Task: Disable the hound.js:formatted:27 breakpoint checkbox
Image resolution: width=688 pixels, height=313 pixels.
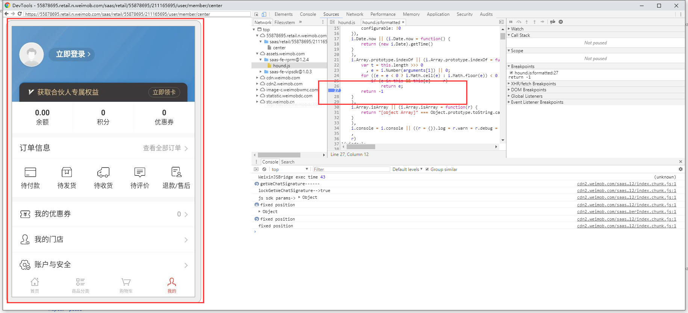Action: tap(511, 73)
